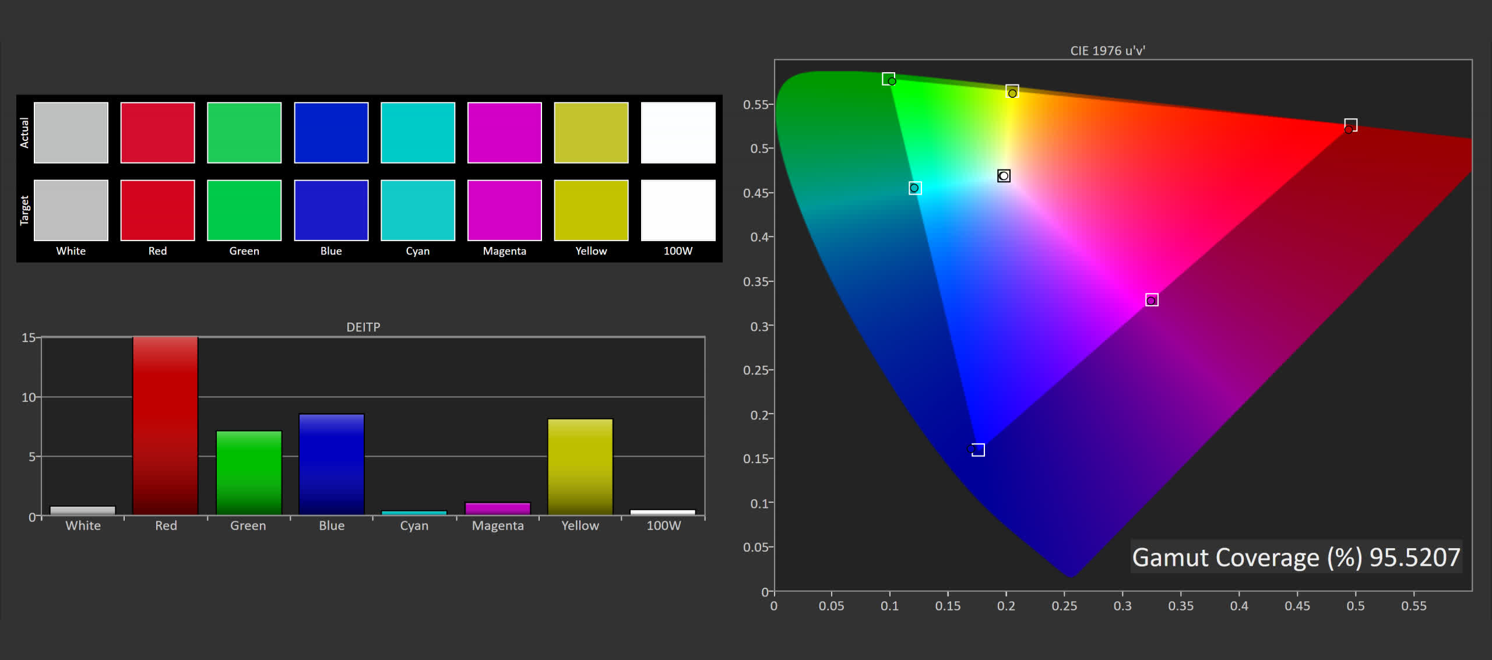1492x660 pixels.
Task: Click the cyan secondary marker on CIE
Action: (x=915, y=188)
